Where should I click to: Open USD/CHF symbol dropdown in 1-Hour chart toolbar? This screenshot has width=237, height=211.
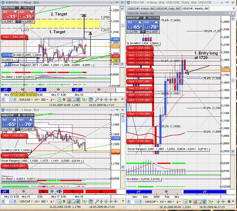click(x=26, y=202)
